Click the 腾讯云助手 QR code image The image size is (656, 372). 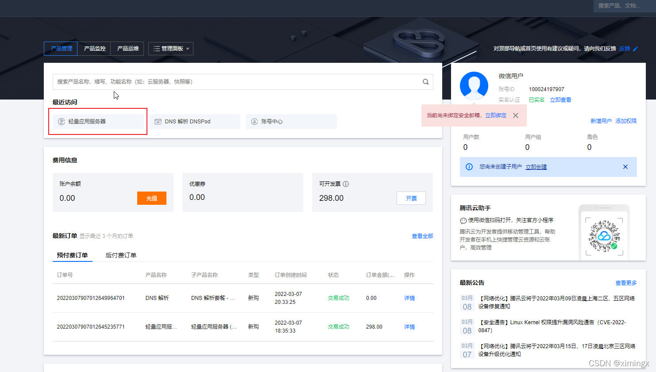(604, 236)
